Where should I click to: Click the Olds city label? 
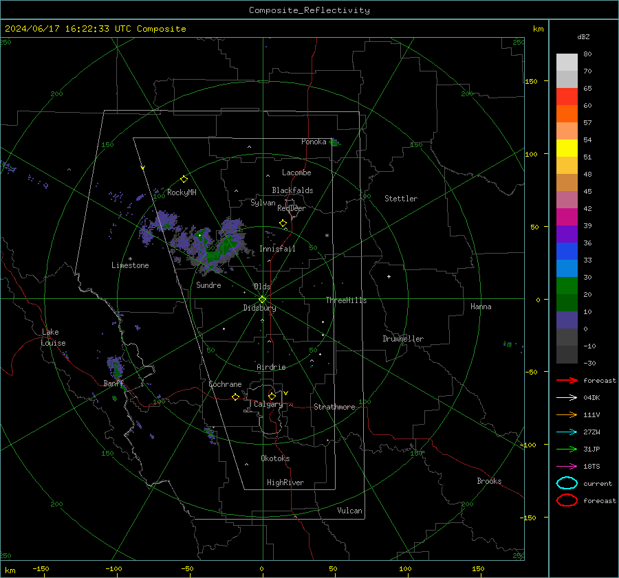pyautogui.click(x=262, y=287)
